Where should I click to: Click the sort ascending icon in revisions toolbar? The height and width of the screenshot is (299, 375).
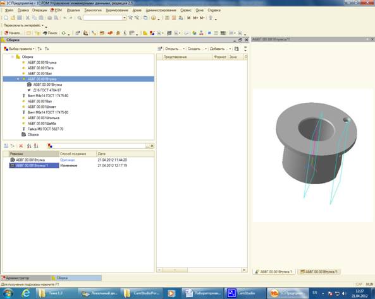pyautogui.click(x=29, y=146)
